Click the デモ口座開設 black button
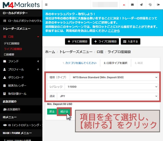This screenshot has height=141, width=163. [77, 41]
